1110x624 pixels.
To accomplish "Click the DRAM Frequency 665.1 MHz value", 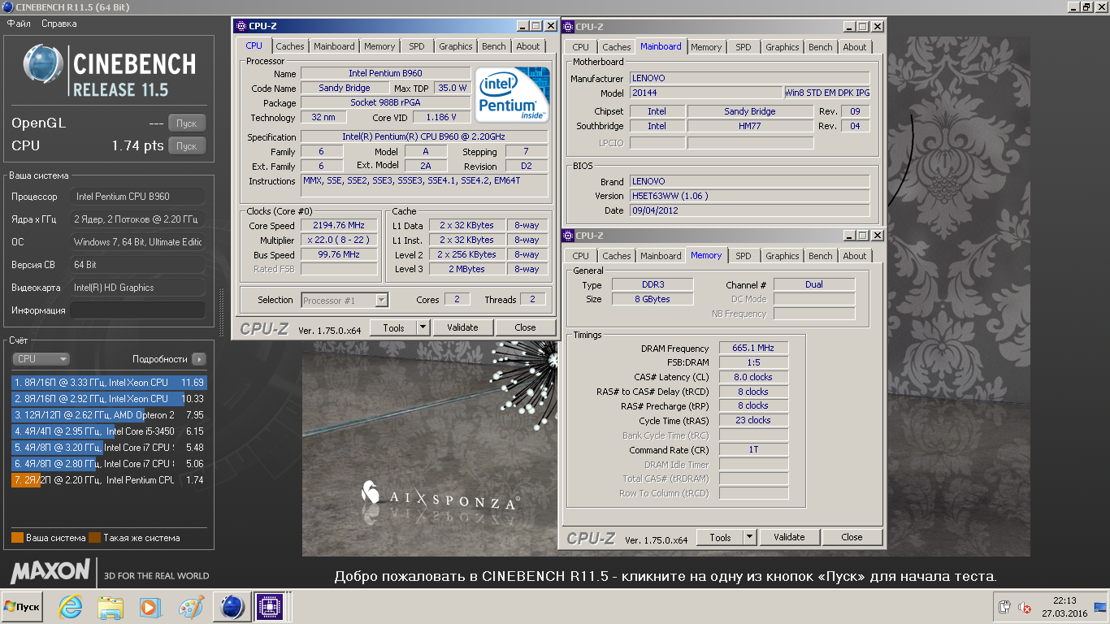I will tap(753, 348).
